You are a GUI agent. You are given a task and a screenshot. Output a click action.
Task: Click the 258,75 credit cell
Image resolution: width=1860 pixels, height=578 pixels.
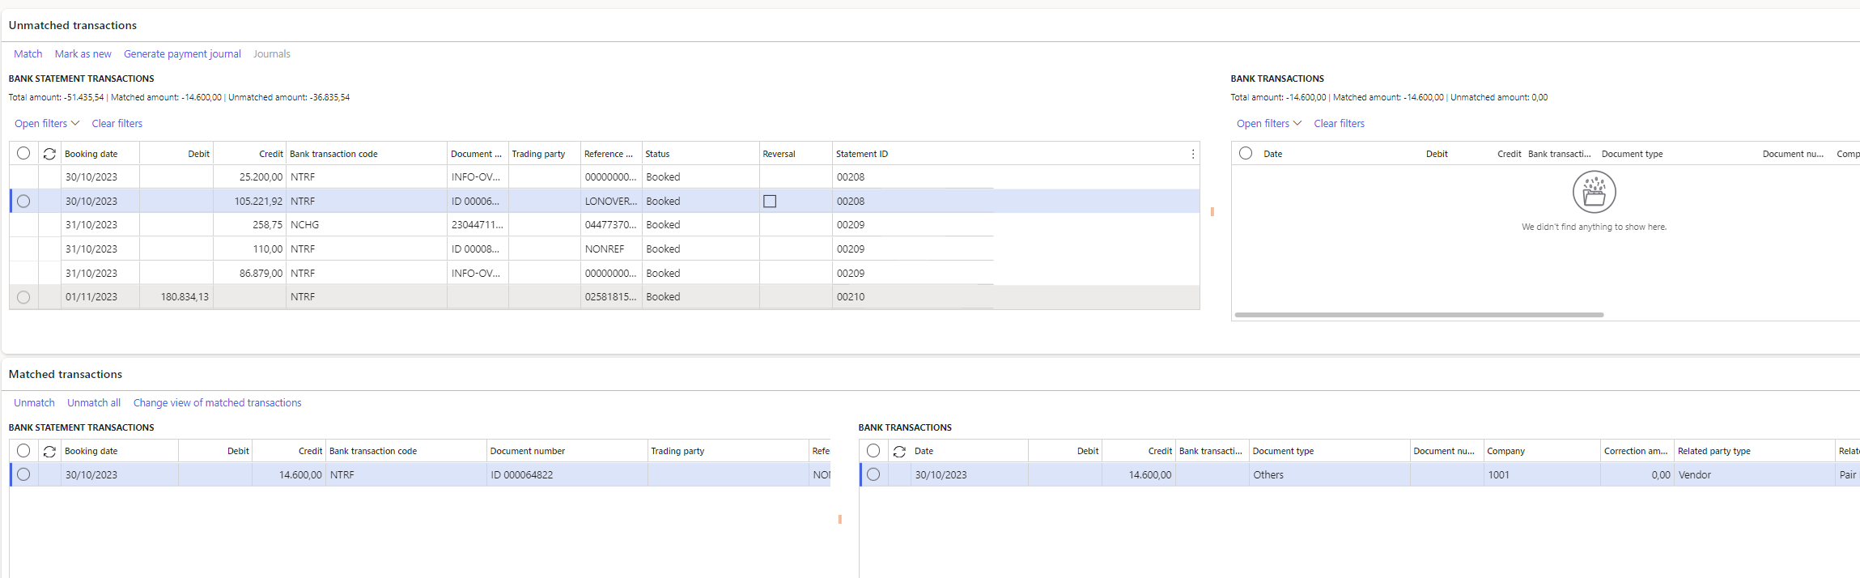249,224
